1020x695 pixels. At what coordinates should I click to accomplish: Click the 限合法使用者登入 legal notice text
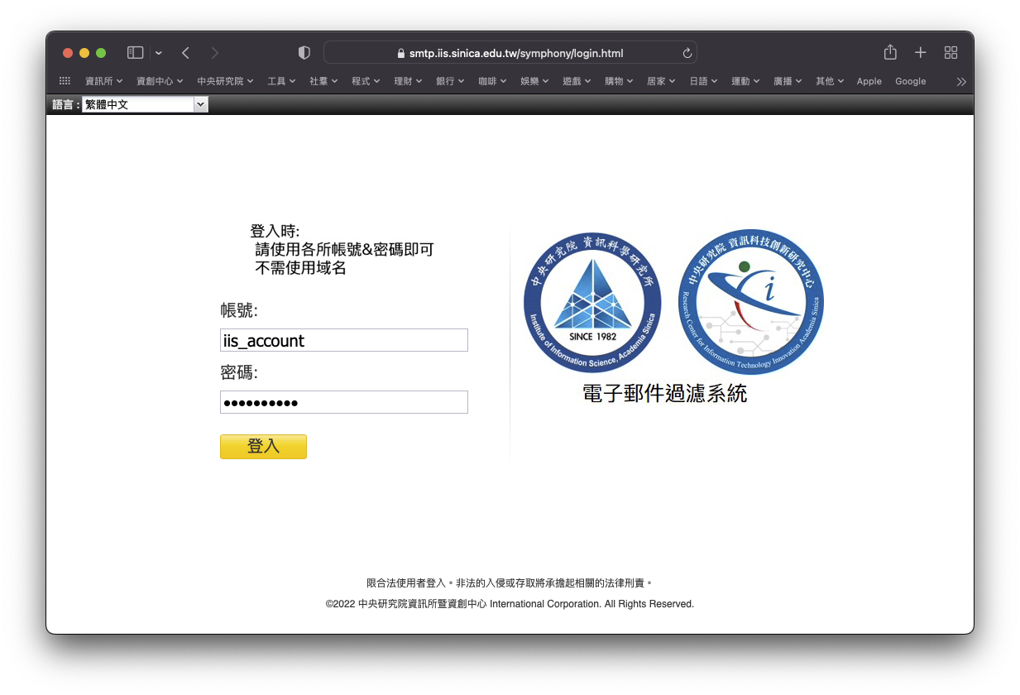point(510,583)
